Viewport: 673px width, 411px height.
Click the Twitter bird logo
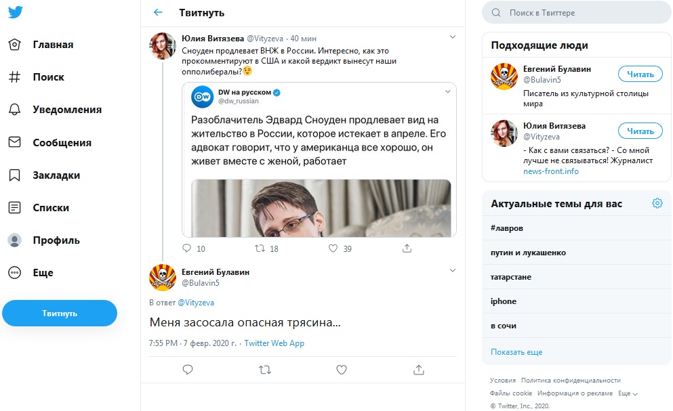[15, 12]
